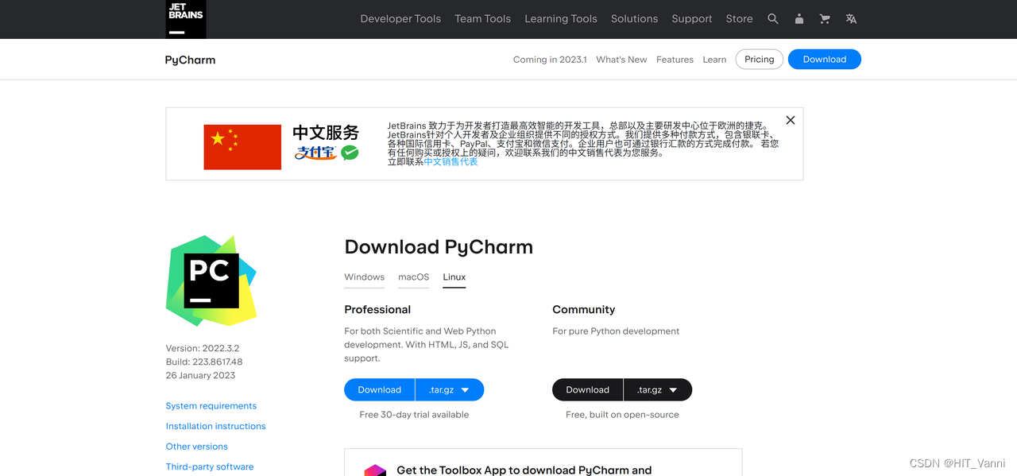Click the 'Download PyCharm' heading
This screenshot has height=476, width=1017.
click(x=439, y=247)
